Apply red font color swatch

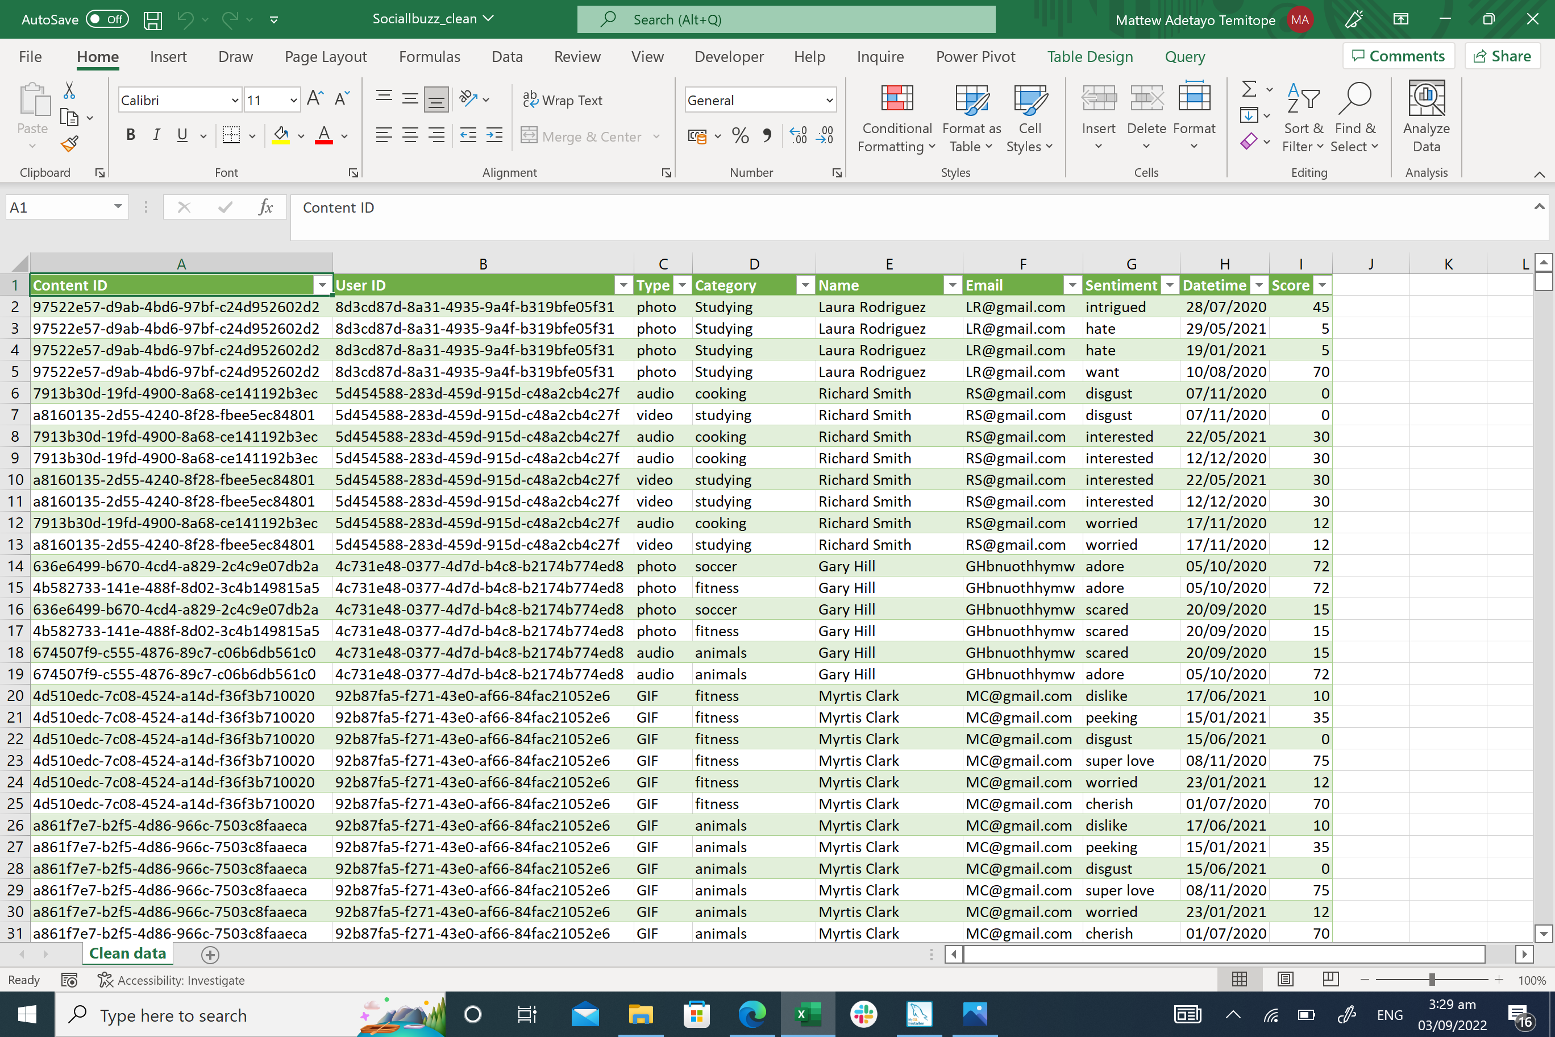tap(324, 135)
